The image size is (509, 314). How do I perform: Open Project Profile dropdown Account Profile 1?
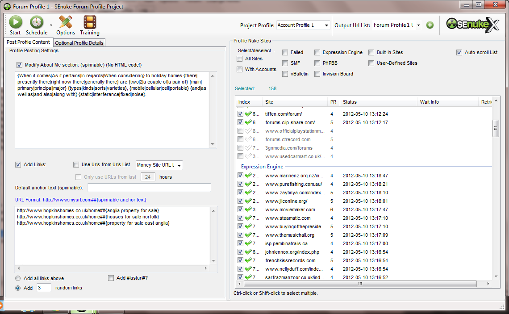pos(303,25)
